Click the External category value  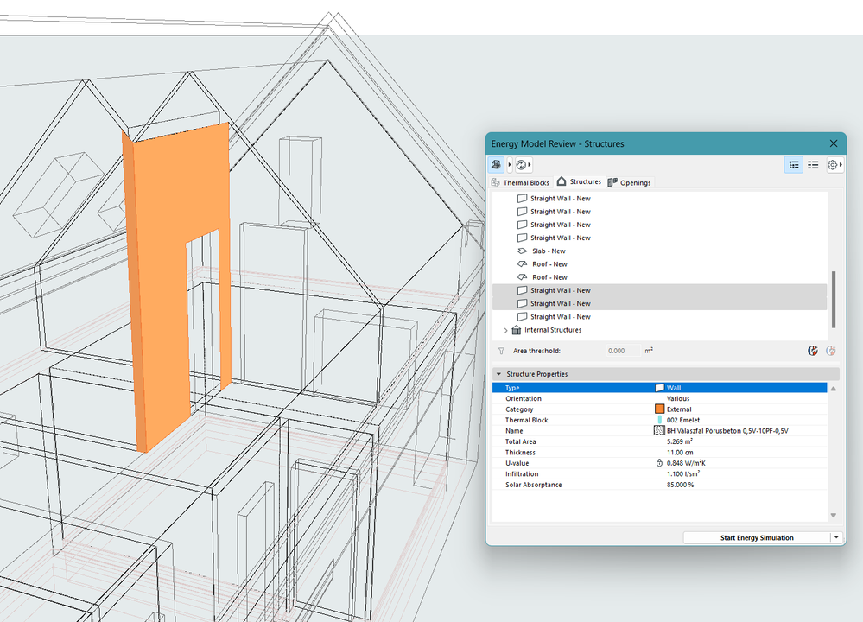(679, 409)
